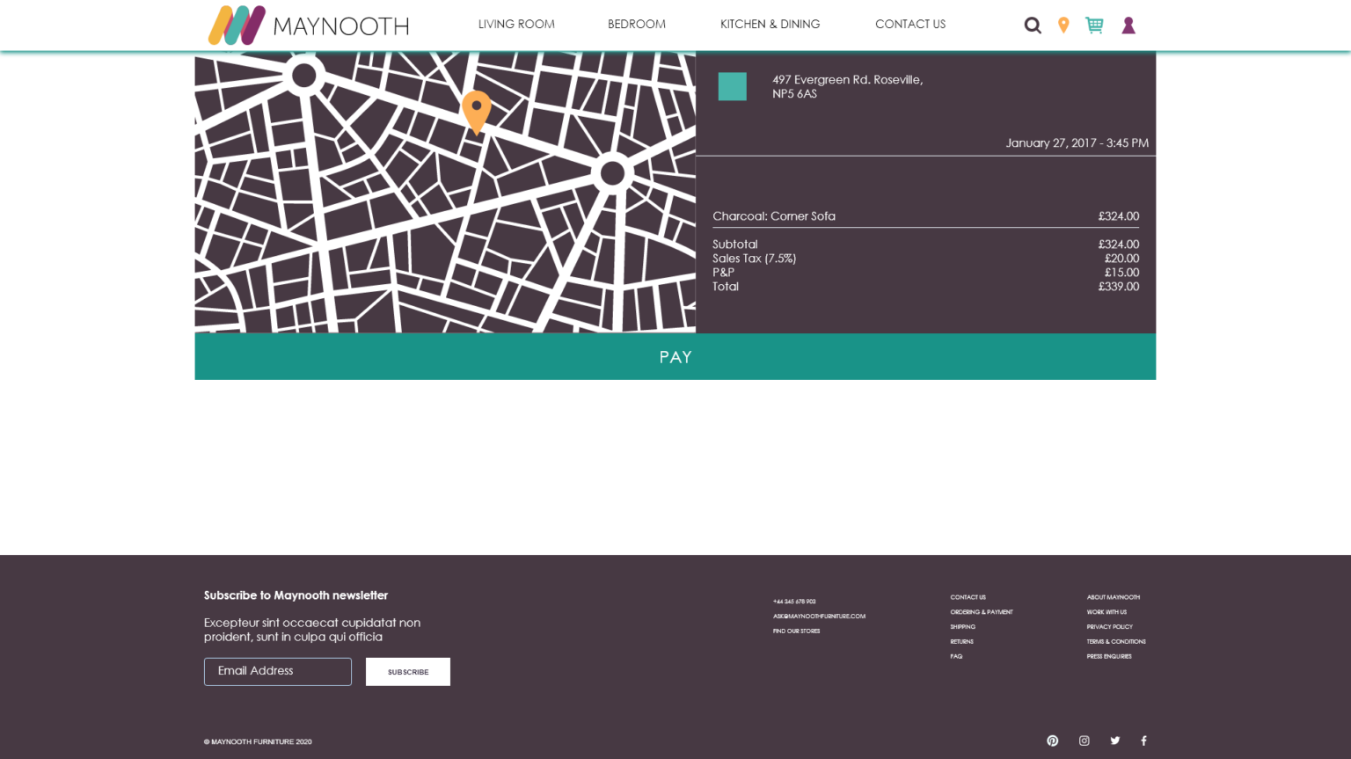Open the Returns footer link
Image resolution: width=1351 pixels, height=759 pixels.
pyautogui.click(x=961, y=642)
